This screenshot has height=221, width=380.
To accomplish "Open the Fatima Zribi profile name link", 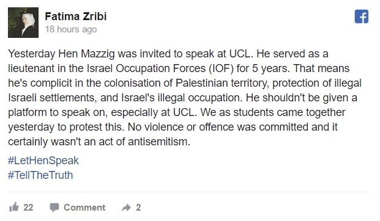I will 76,16.
